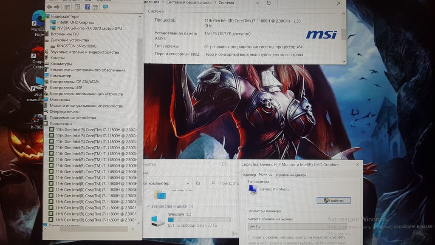The image size is (435, 245).
Task: Refresh the Система window address bar
Action: (268, 3)
